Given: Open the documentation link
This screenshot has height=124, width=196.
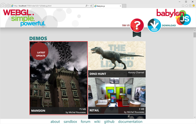Looking at the screenshot, I should tap(130, 122).
